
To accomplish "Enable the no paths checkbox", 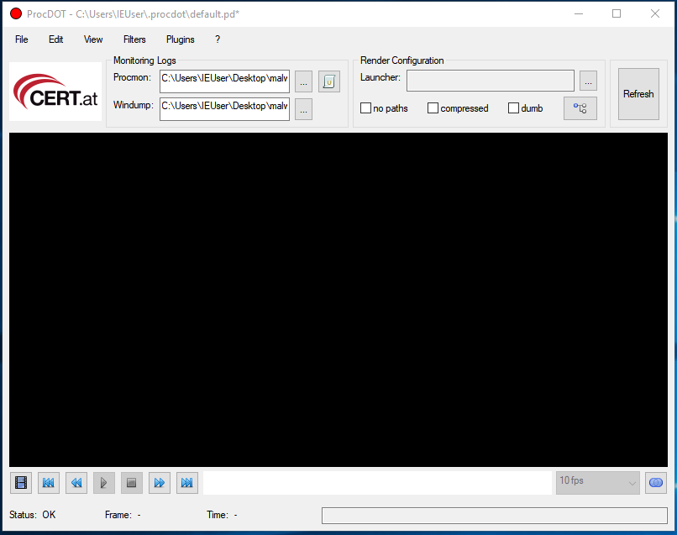I will tap(365, 108).
